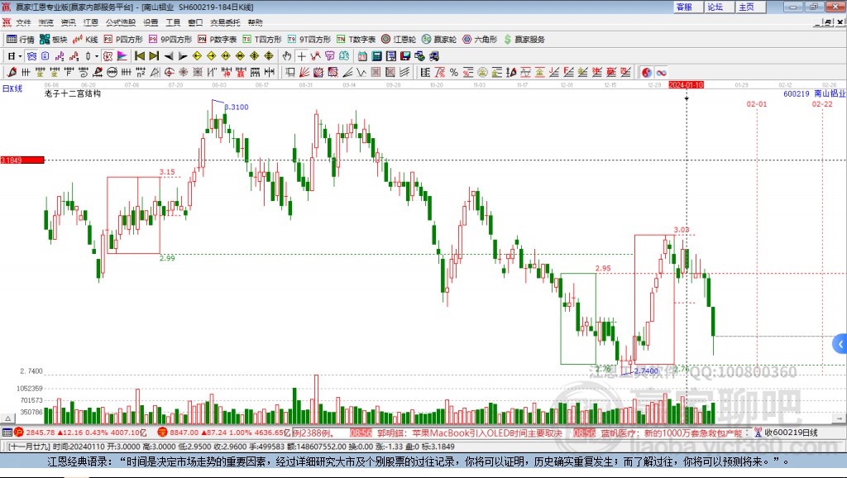Click the 苹果MacBook引入OLED news ticker headline

(470, 433)
